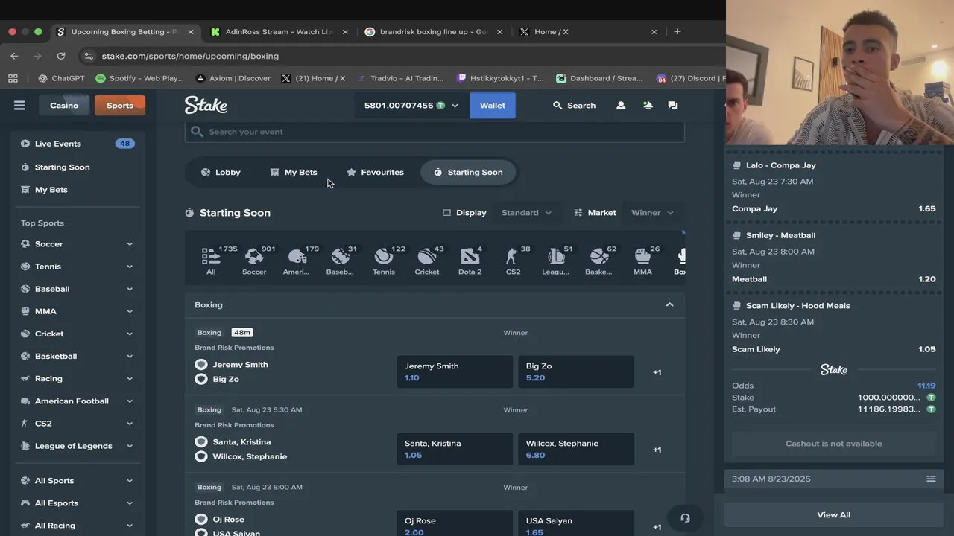Open +1 markets for Jeremy Smith fight
The image size is (954, 536).
[657, 372]
